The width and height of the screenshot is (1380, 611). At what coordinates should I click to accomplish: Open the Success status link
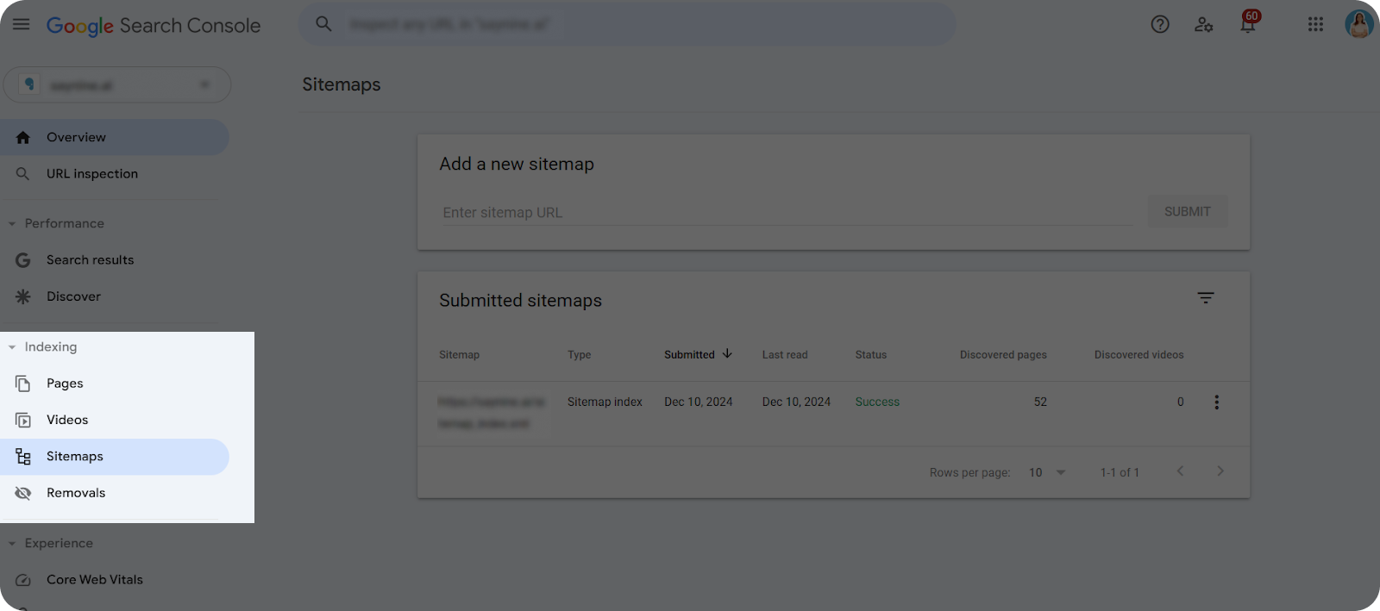[x=876, y=402]
